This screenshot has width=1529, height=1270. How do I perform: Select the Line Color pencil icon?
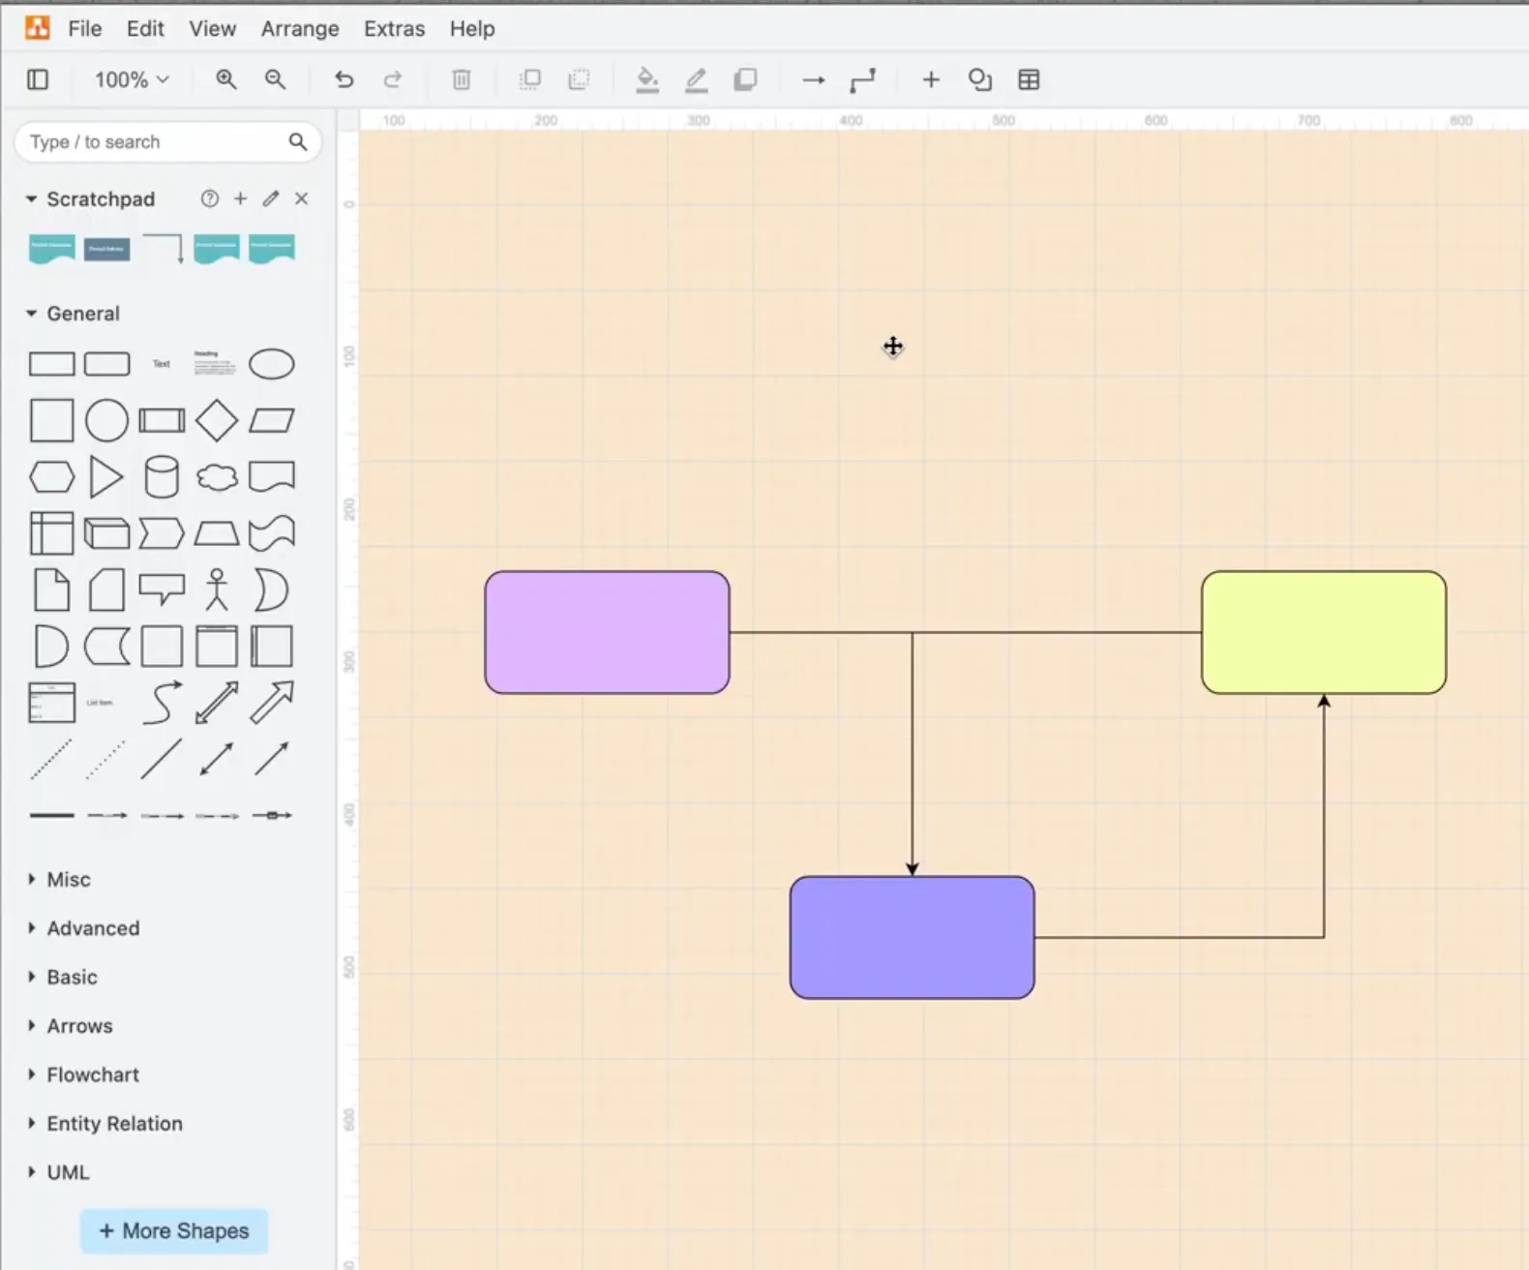coord(696,79)
